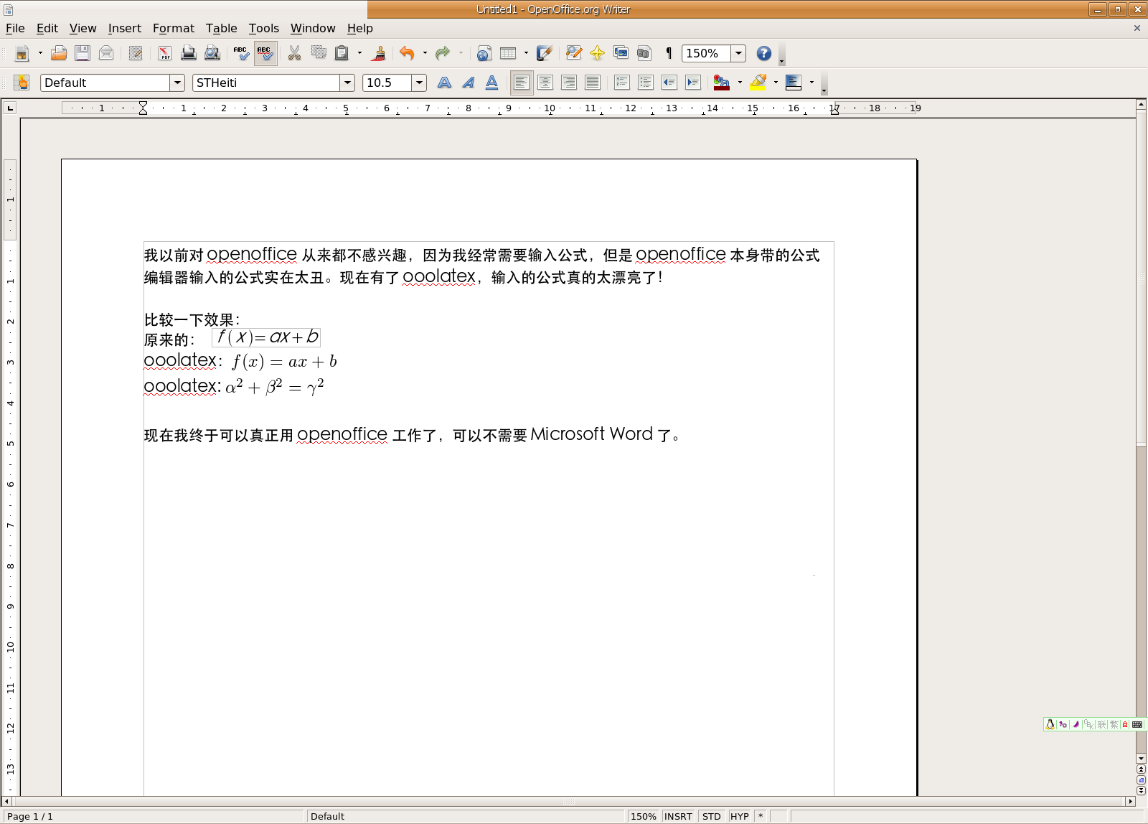Redo with the green arrow

[443, 53]
